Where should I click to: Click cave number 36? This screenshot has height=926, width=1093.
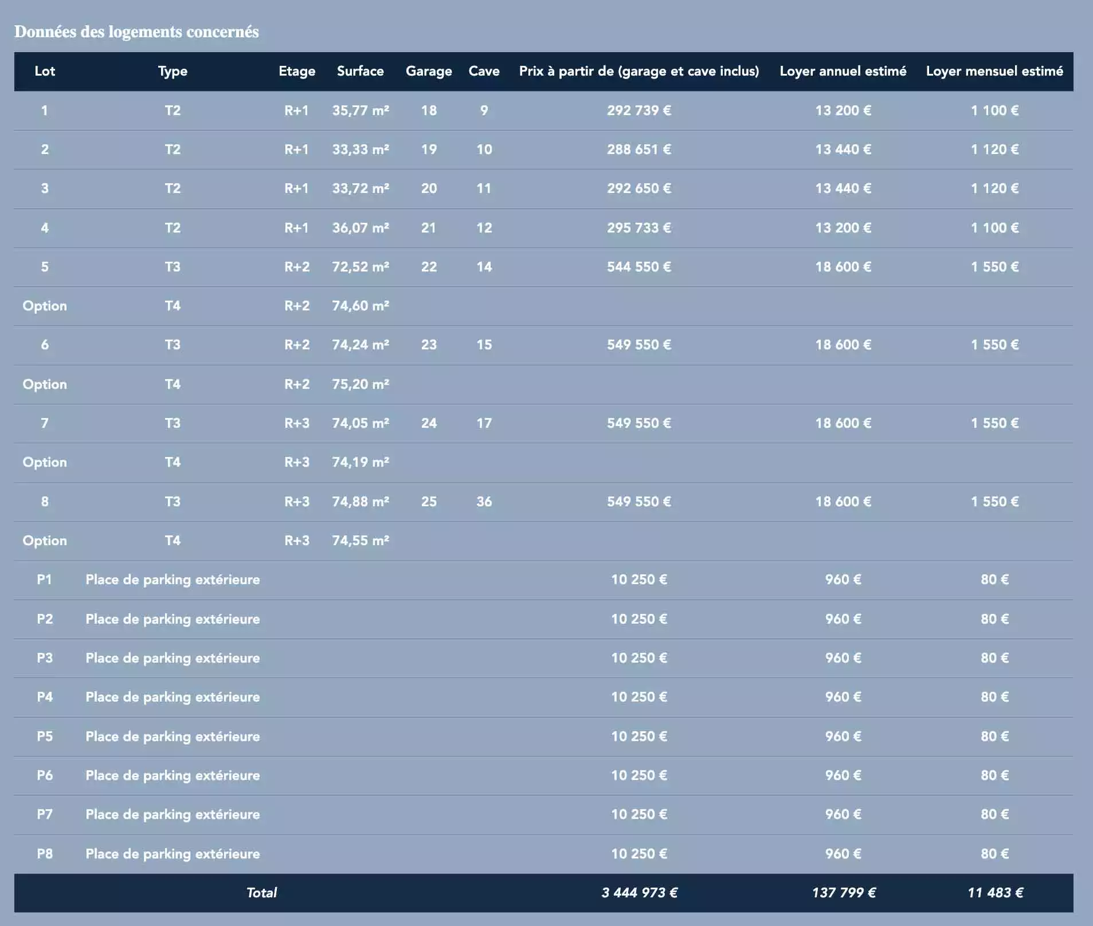click(x=484, y=502)
